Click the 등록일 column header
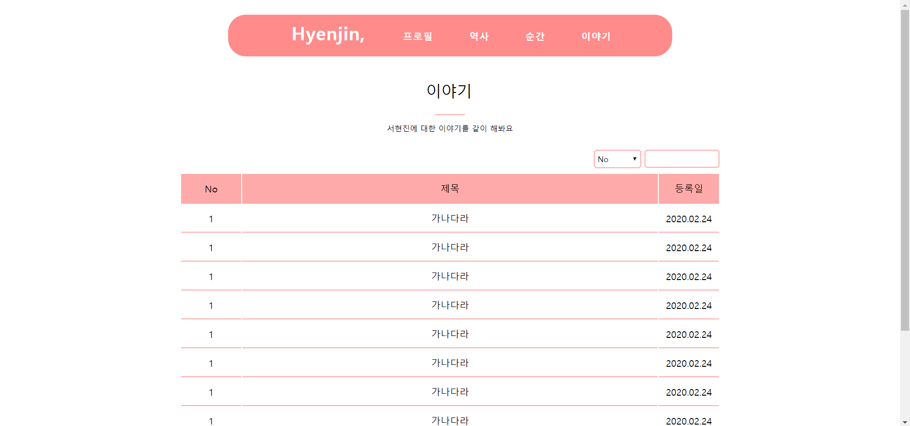 pos(689,188)
